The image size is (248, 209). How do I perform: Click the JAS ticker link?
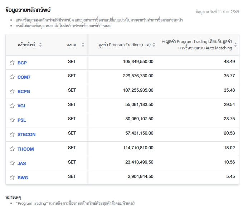tap(21, 163)
